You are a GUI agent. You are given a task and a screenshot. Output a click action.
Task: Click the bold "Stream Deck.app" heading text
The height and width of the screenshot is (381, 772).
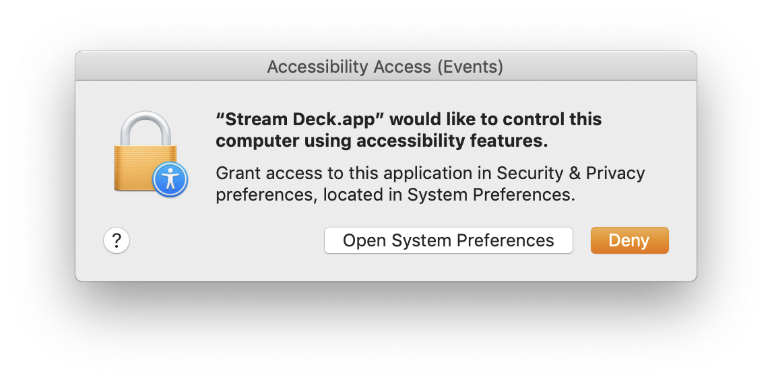(x=300, y=119)
